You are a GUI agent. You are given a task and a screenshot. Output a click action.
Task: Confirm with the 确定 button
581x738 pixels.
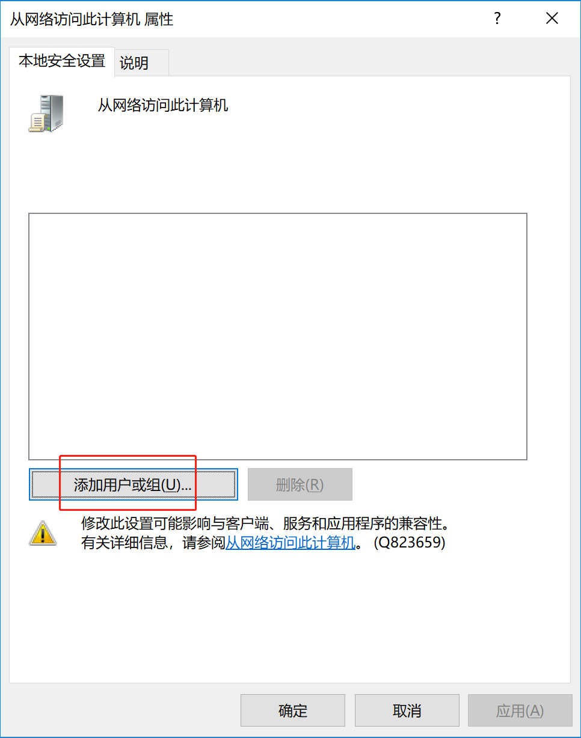click(x=293, y=711)
